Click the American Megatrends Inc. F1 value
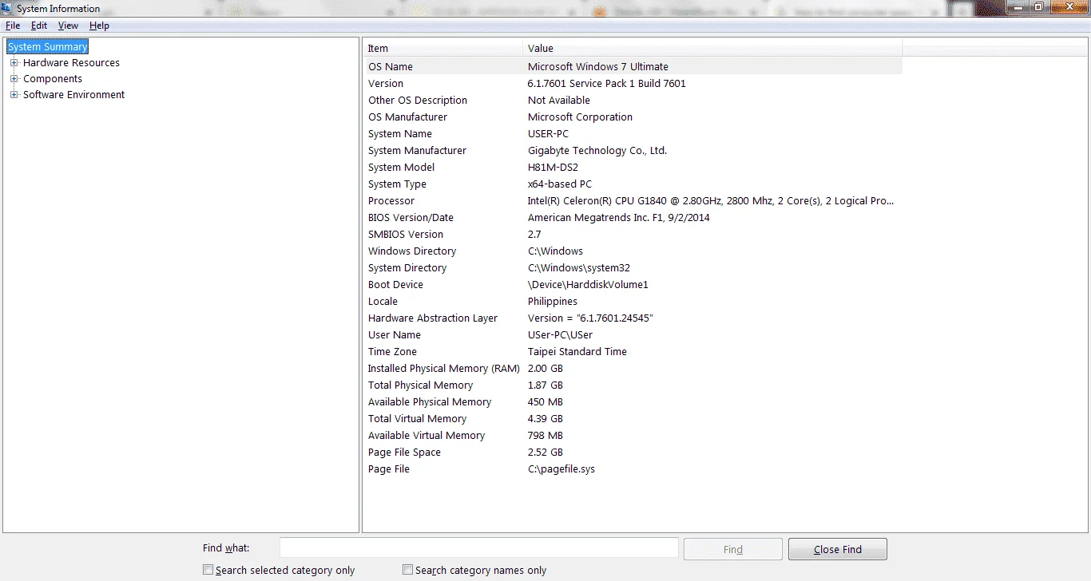Image resolution: width=1091 pixels, height=581 pixels. pos(619,218)
